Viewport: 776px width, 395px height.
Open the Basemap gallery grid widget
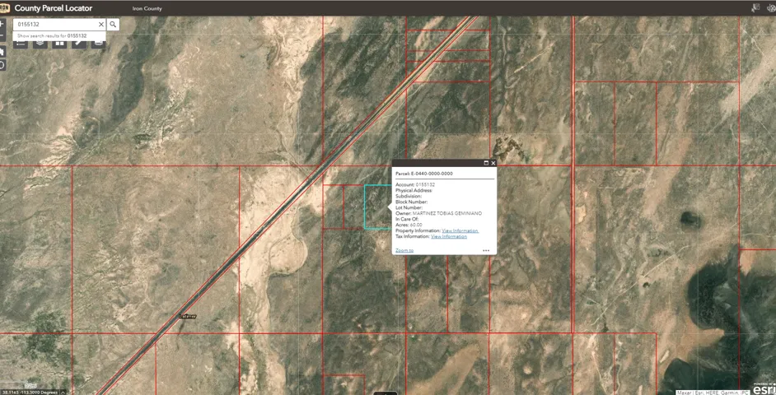(x=59, y=44)
